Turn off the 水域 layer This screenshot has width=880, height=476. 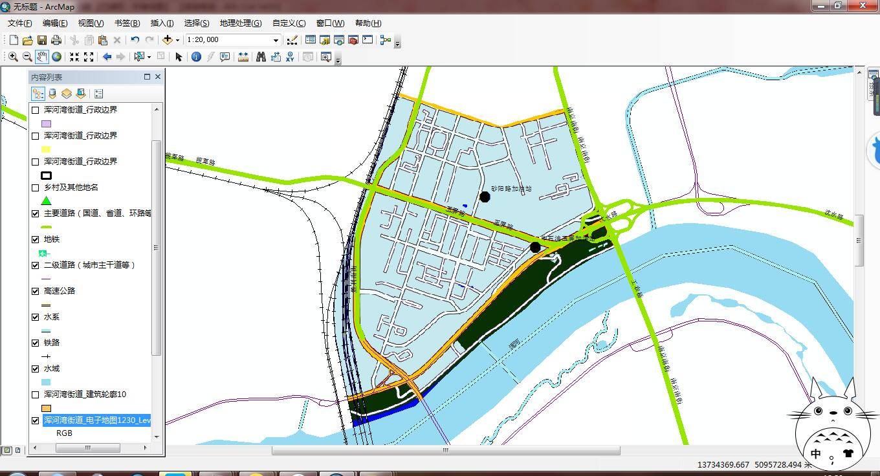(x=36, y=369)
